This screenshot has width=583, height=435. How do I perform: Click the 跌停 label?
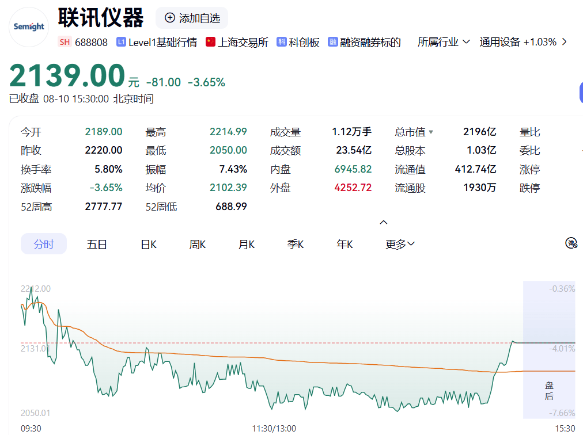[x=530, y=188]
